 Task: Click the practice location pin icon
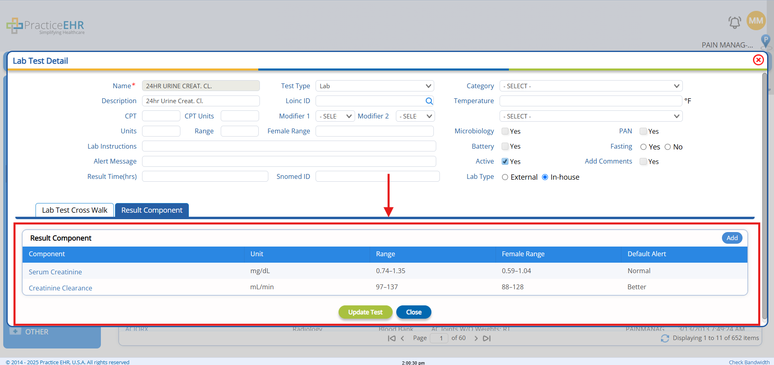[x=765, y=41]
